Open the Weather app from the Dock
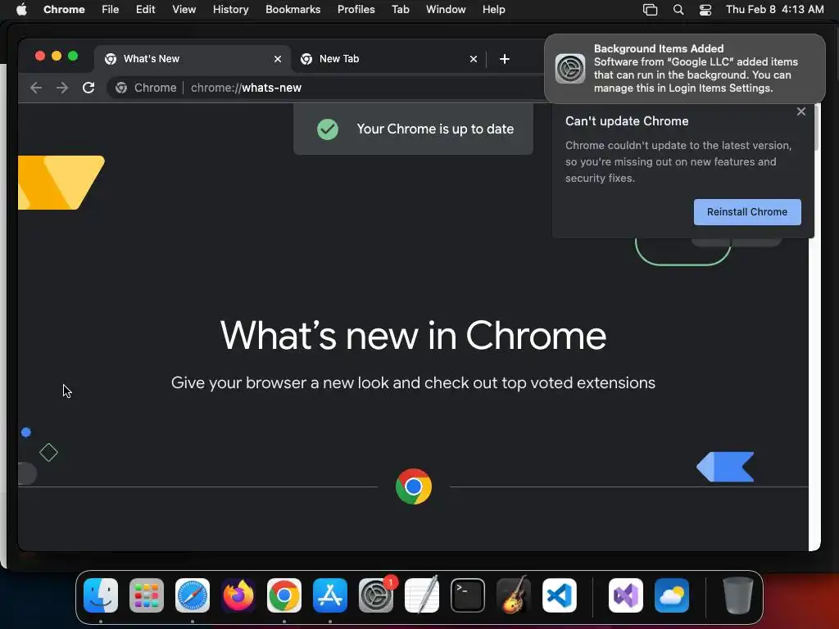 coord(672,595)
